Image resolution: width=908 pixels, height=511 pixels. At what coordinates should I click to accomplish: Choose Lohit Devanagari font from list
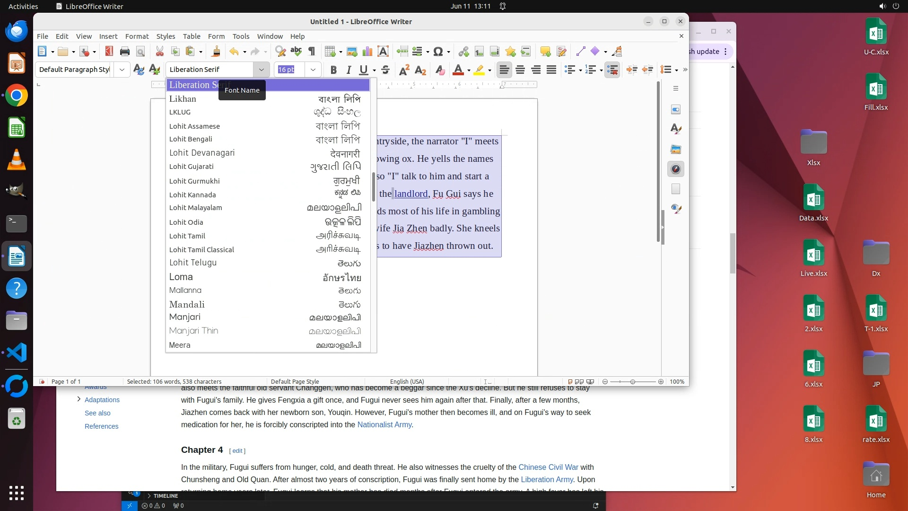point(202,153)
